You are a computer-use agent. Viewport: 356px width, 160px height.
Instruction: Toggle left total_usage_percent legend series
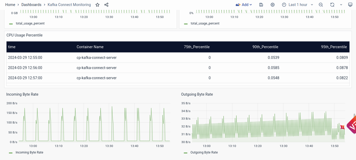[x=30, y=23]
